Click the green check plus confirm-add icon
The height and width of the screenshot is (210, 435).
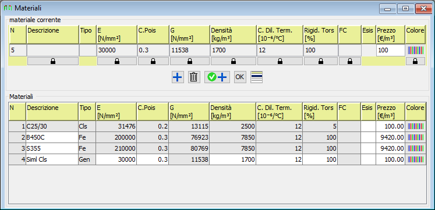(x=217, y=77)
